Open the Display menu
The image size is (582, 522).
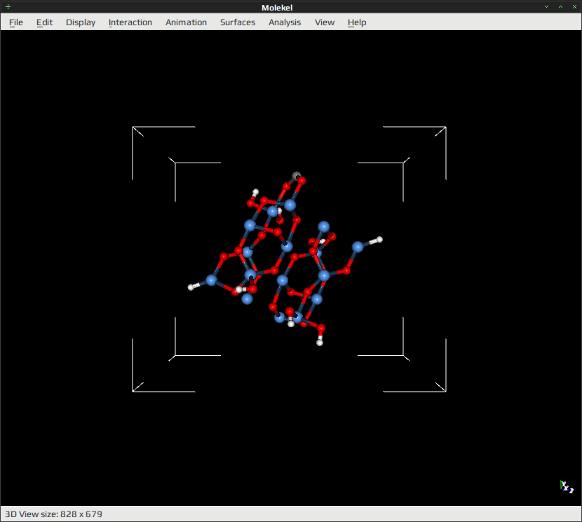pos(81,22)
